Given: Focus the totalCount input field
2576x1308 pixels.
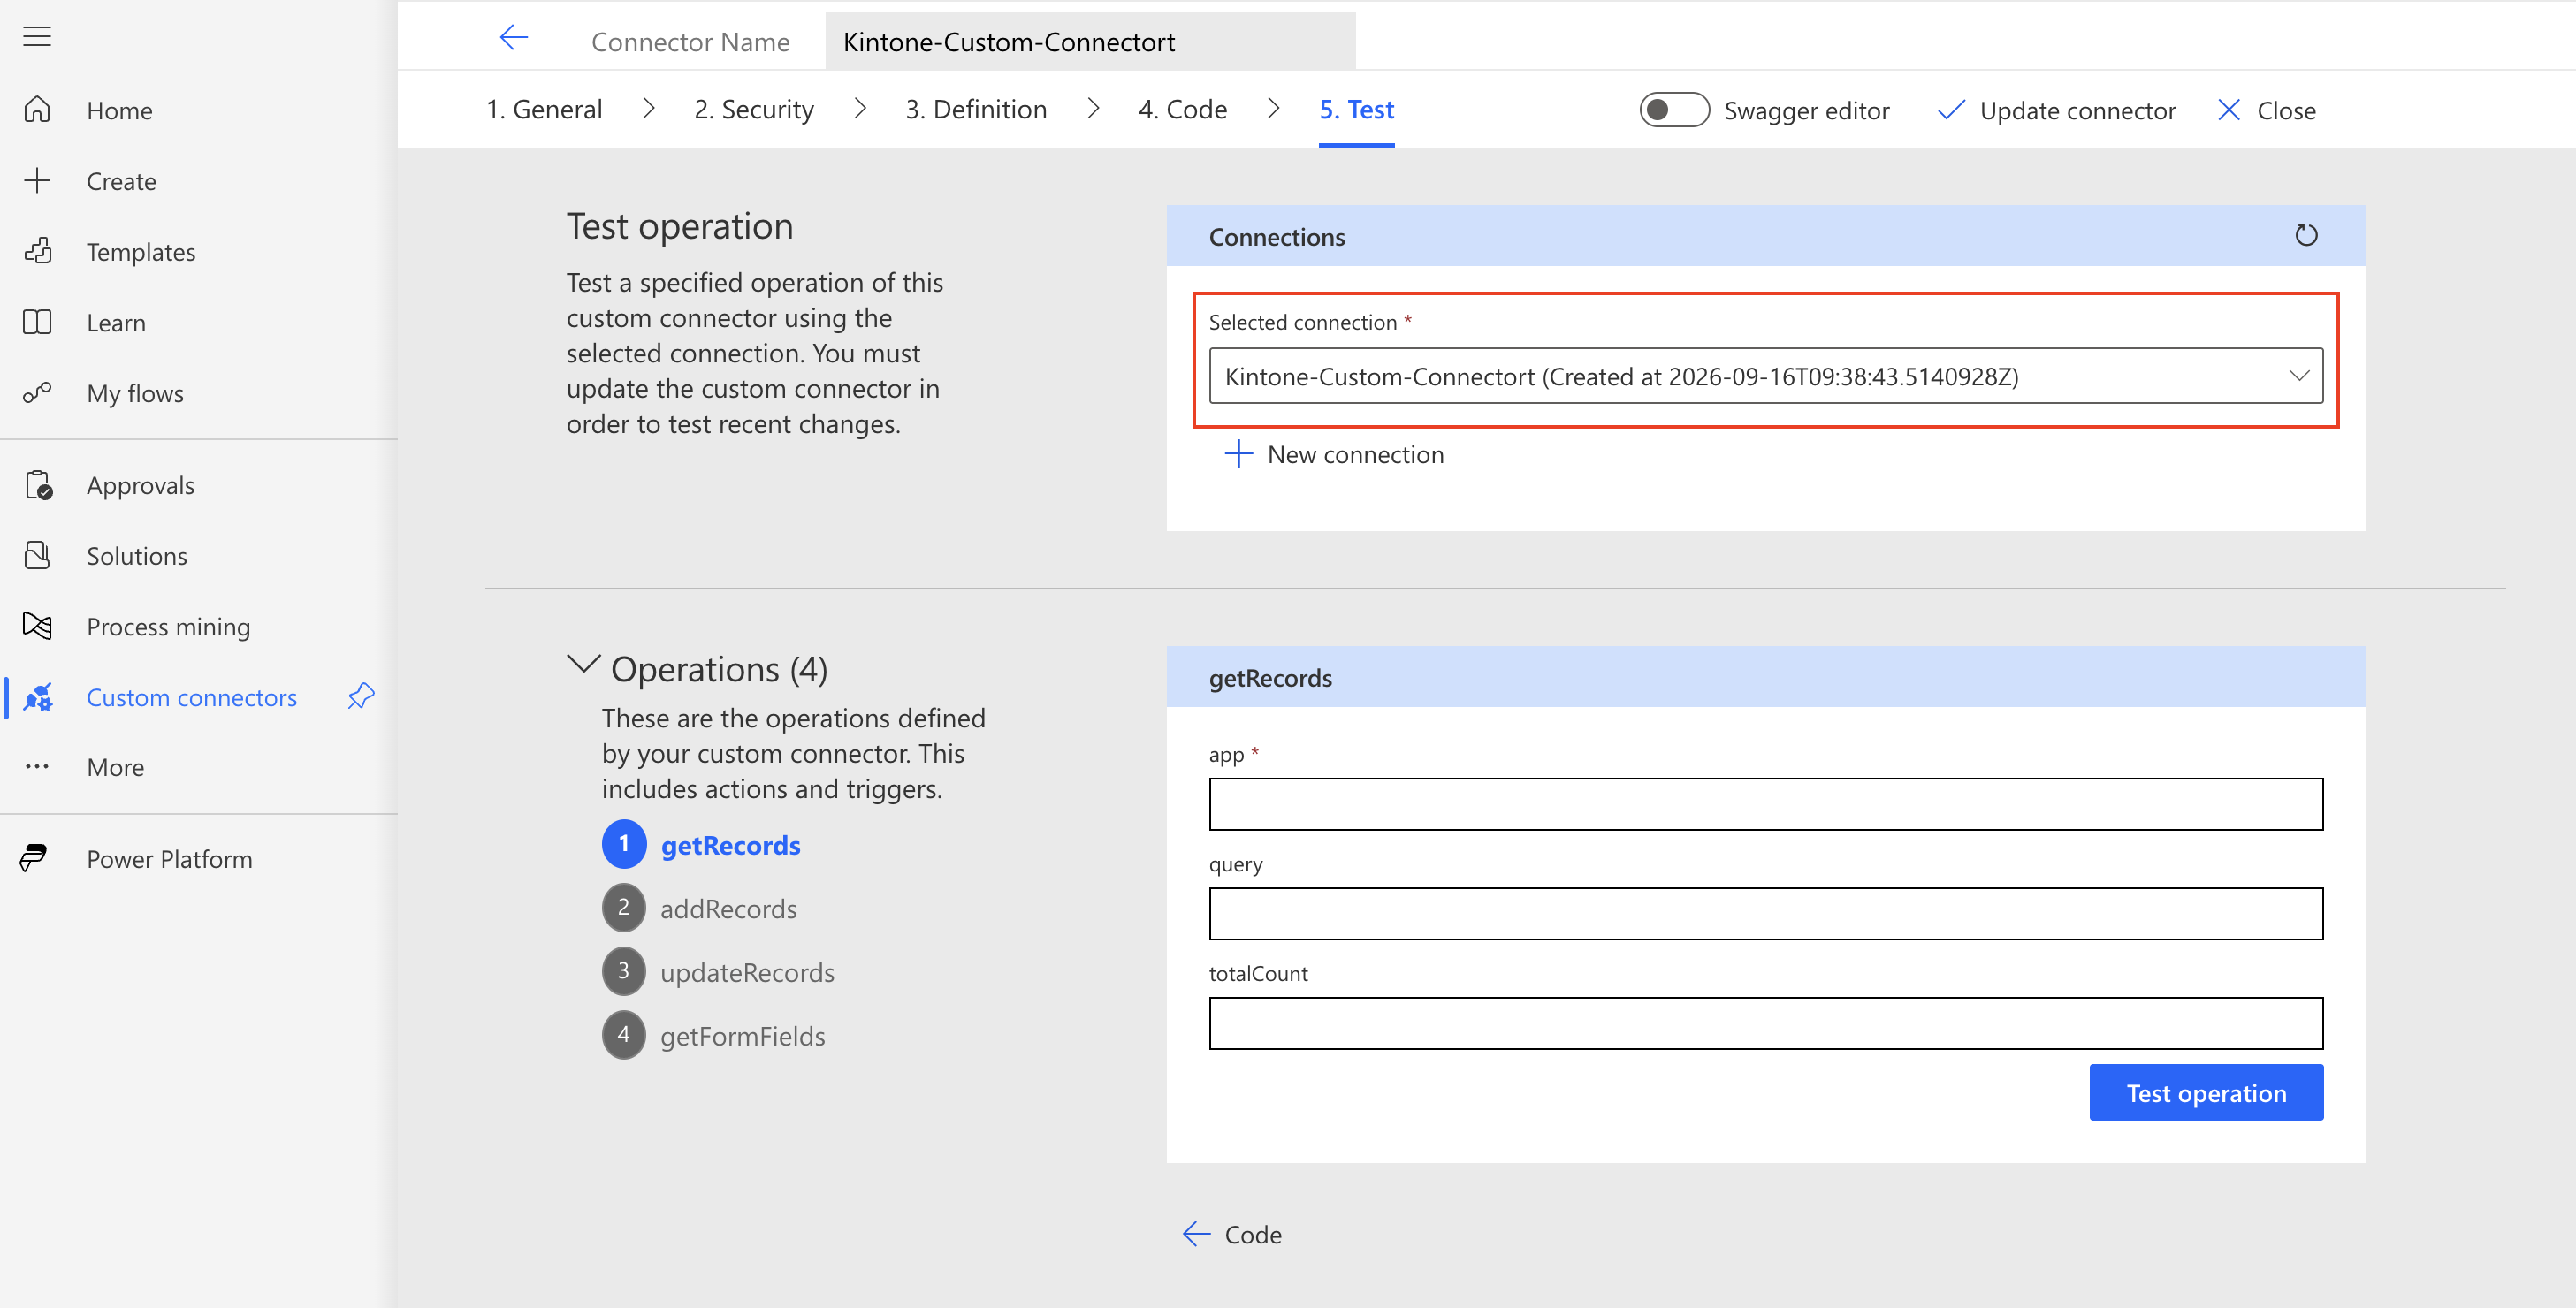Looking at the screenshot, I should pyautogui.click(x=1765, y=1023).
